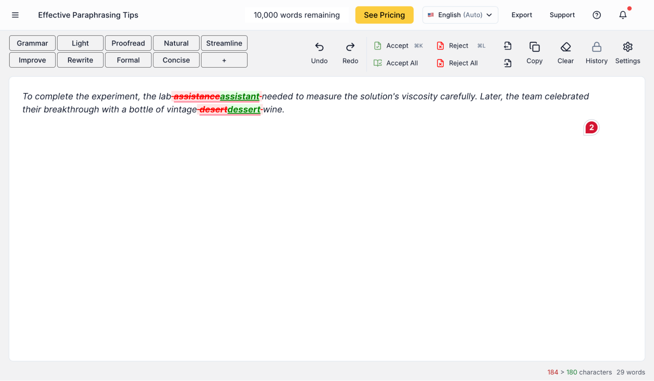Select the Rewrite mode
The height and width of the screenshot is (381, 654).
pos(80,60)
